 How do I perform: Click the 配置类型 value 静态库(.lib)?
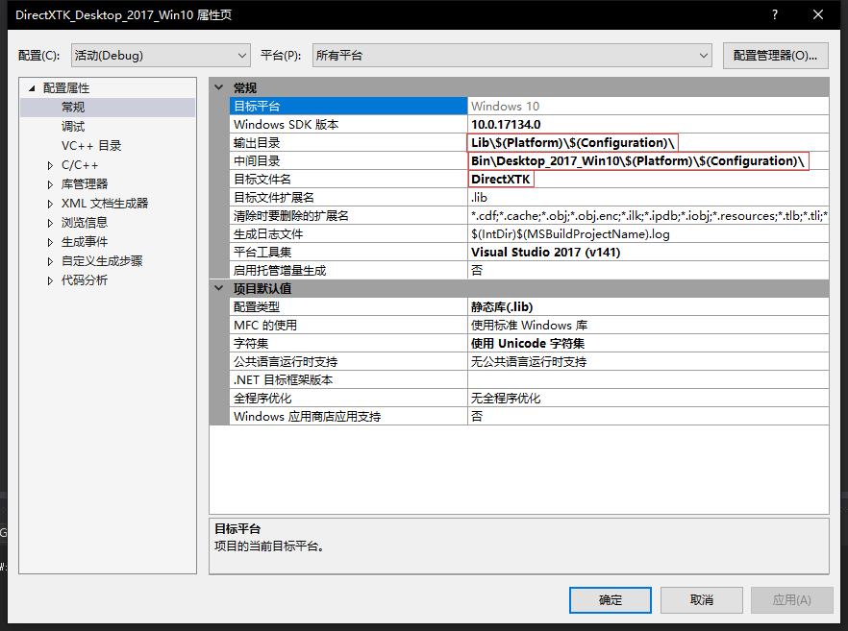pos(648,307)
